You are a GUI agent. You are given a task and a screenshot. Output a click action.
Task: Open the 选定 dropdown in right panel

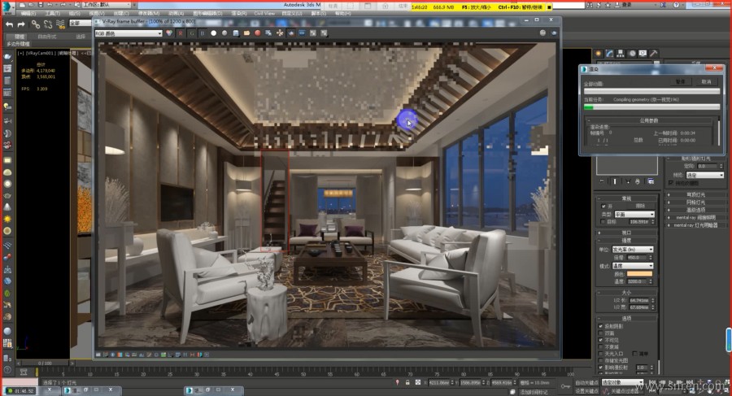click(705, 175)
